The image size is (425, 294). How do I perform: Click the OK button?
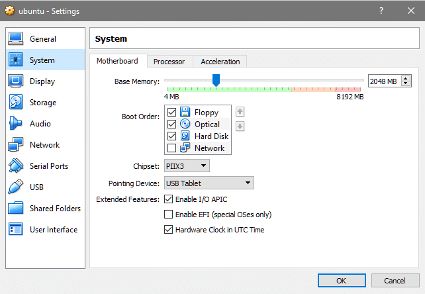click(342, 281)
